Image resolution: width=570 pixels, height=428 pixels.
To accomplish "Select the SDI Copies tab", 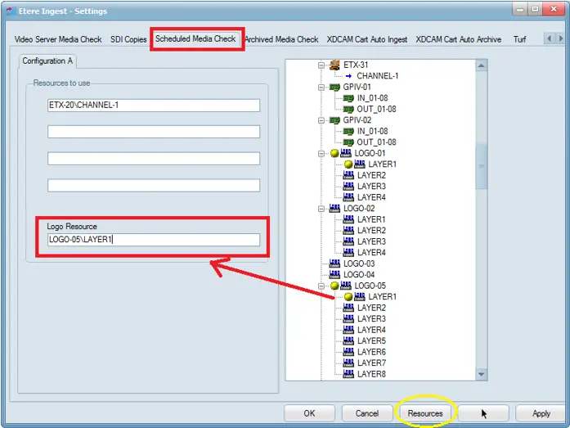I will [128, 39].
